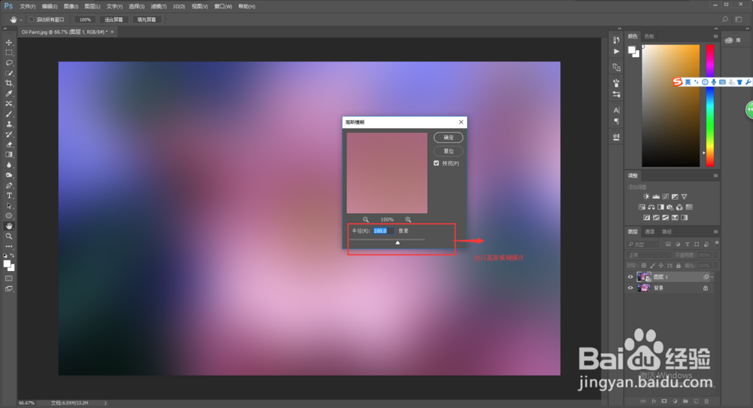Toggle lock position icon in Layers

(661, 266)
